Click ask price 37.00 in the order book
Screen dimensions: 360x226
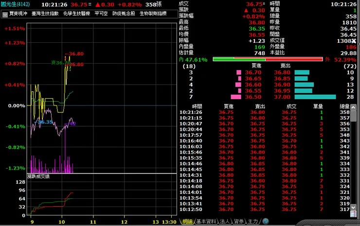[x=282, y=97]
